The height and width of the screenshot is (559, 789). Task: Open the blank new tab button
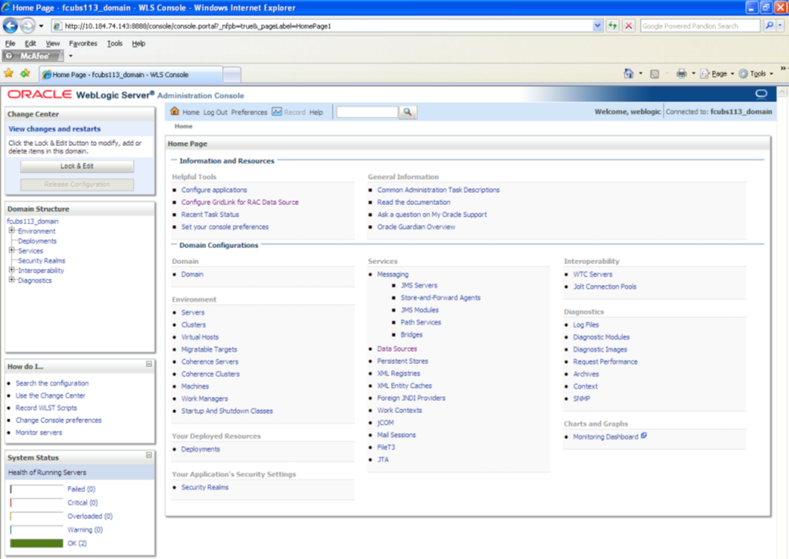coord(232,75)
